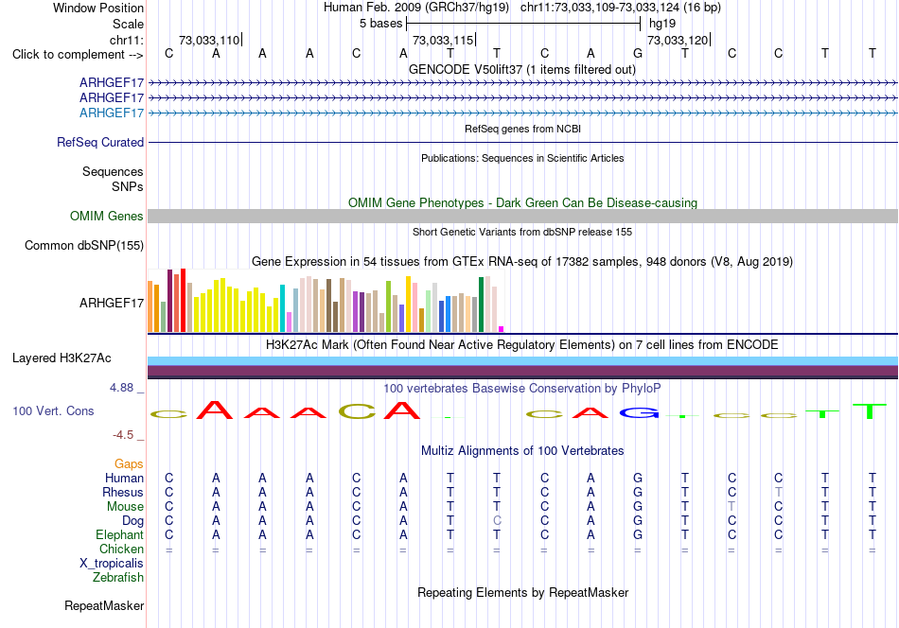This screenshot has width=899, height=628.
Task: Click the Sequences track label
Action: (x=113, y=171)
